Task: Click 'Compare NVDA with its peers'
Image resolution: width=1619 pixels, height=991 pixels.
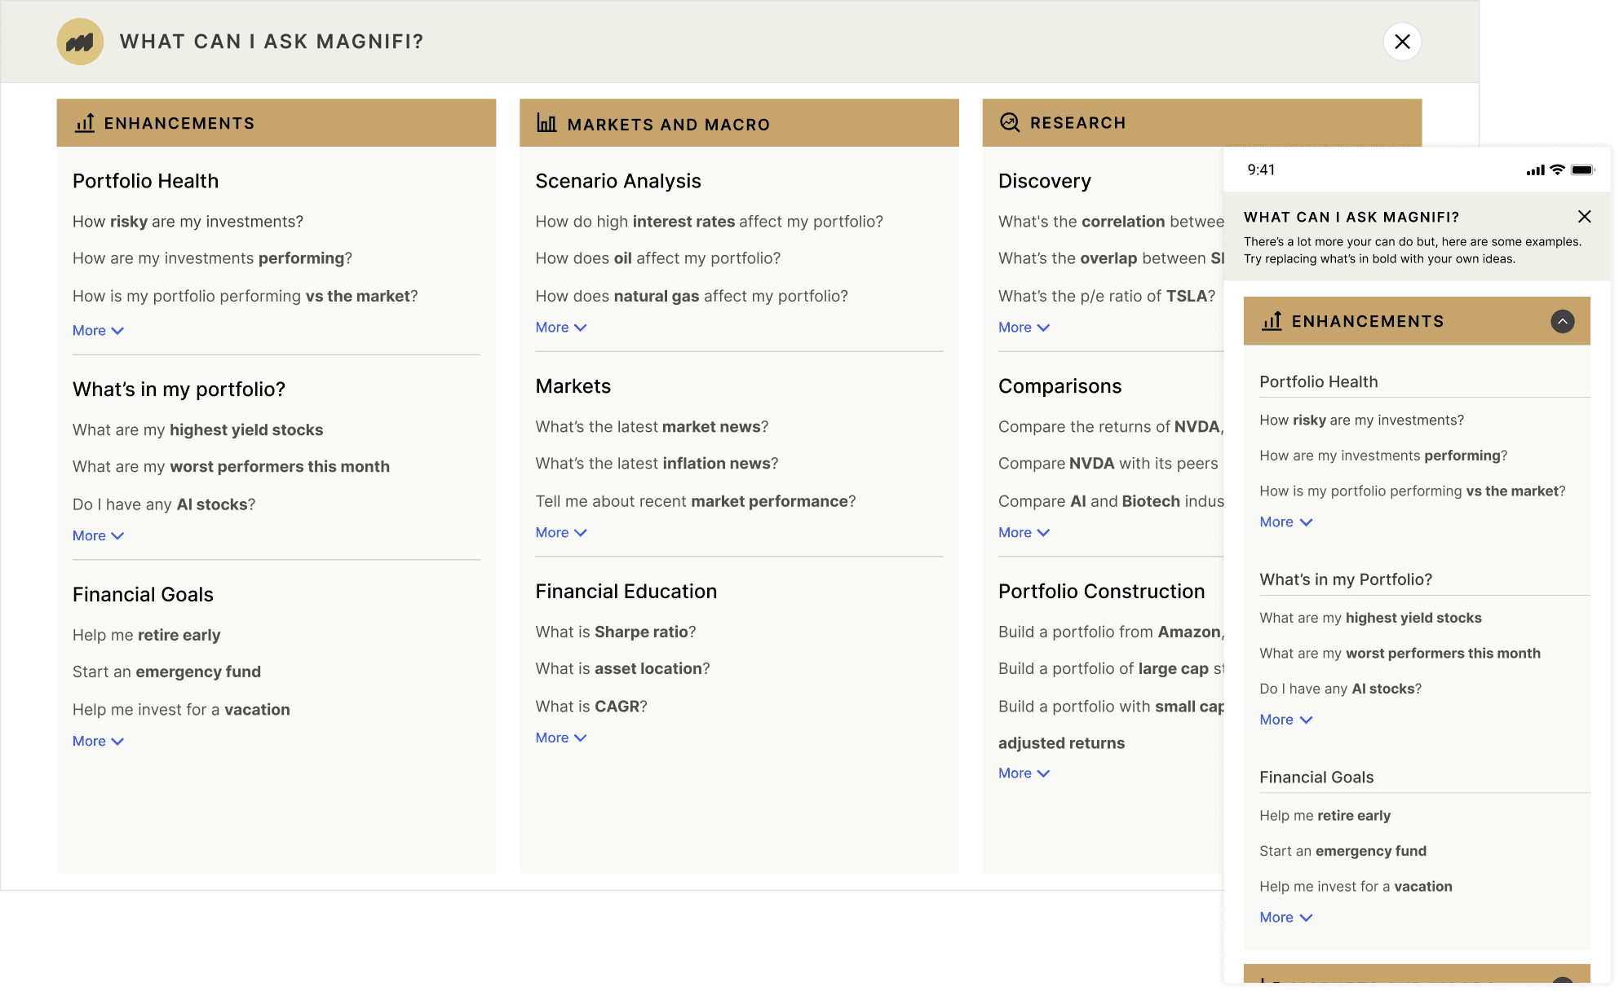Action: click(x=1108, y=463)
